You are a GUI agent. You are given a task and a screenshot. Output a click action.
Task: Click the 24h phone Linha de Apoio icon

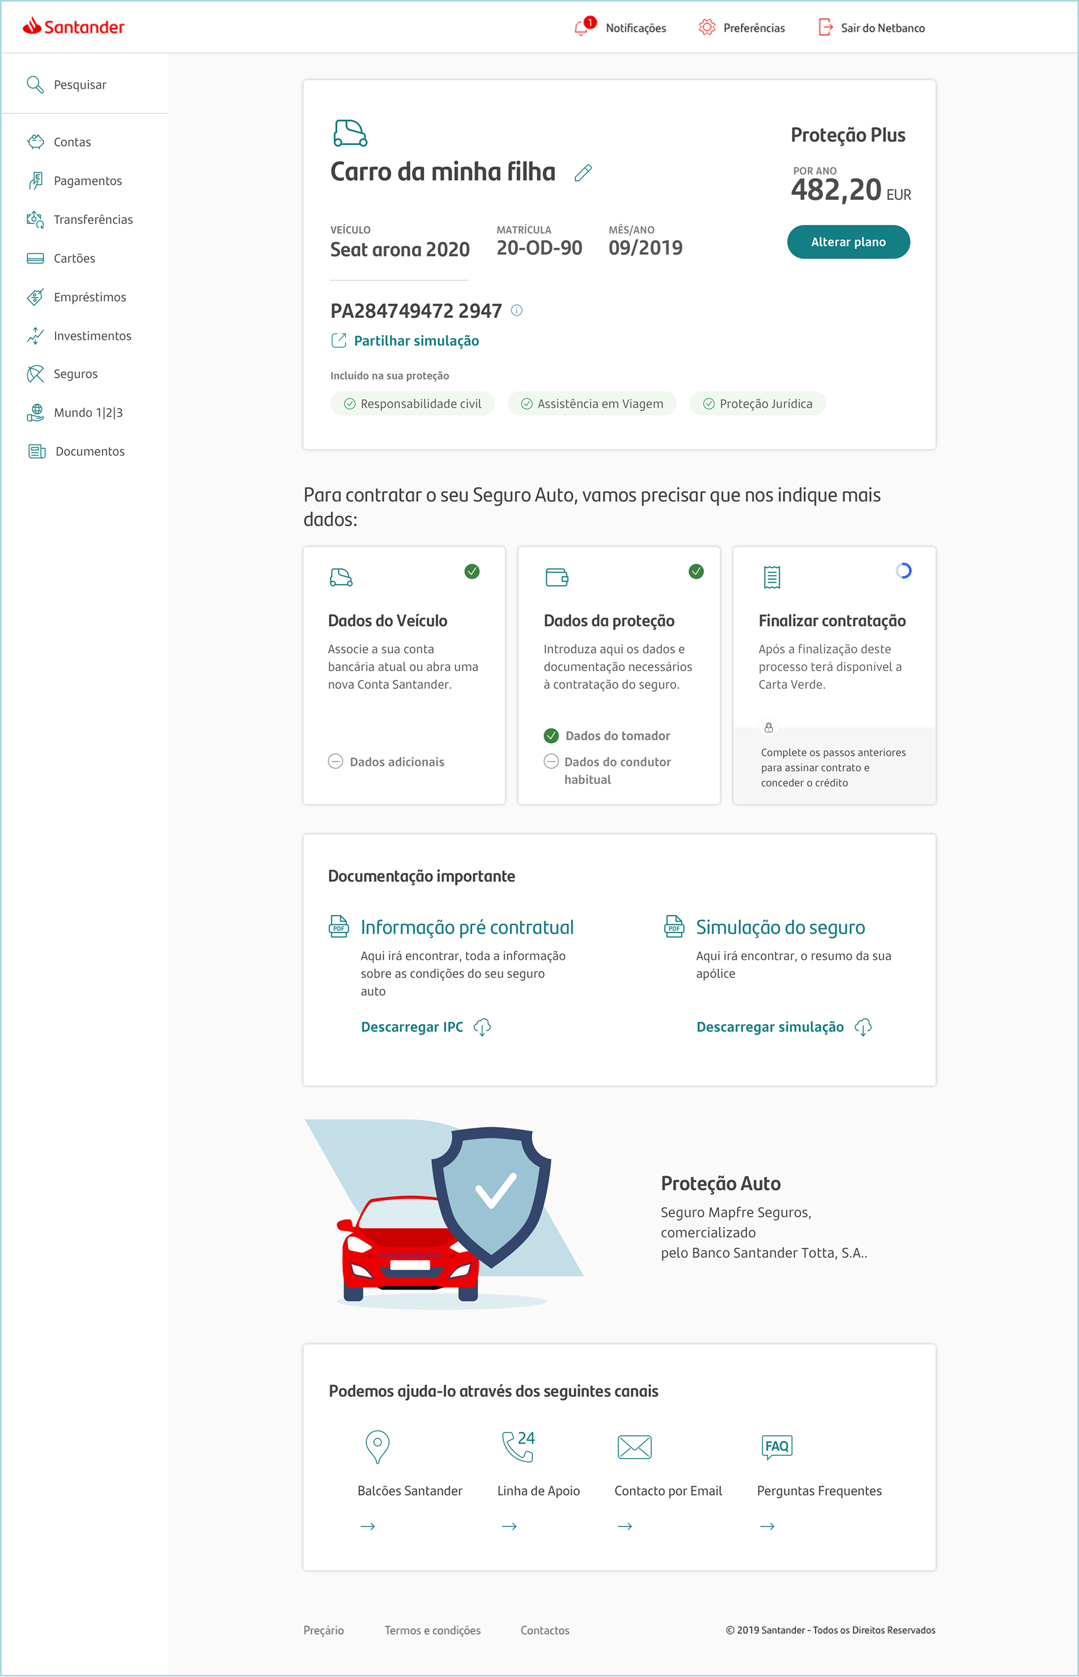point(518,1447)
